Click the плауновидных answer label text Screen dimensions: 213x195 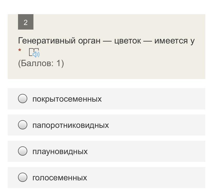[x=60, y=152]
